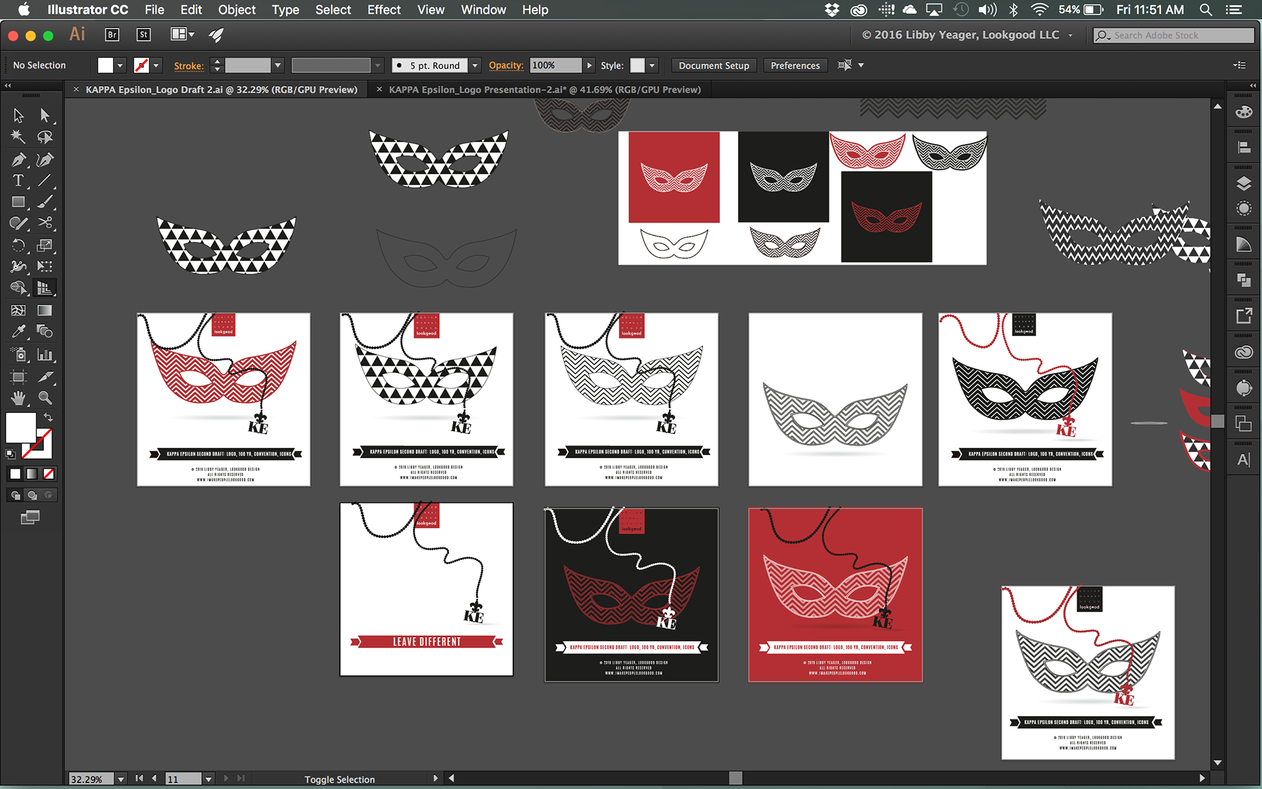The height and width of the screenshot is (789, 1262).
Task: Open the workspace switcher dropdown
Action: pos(968,35)
